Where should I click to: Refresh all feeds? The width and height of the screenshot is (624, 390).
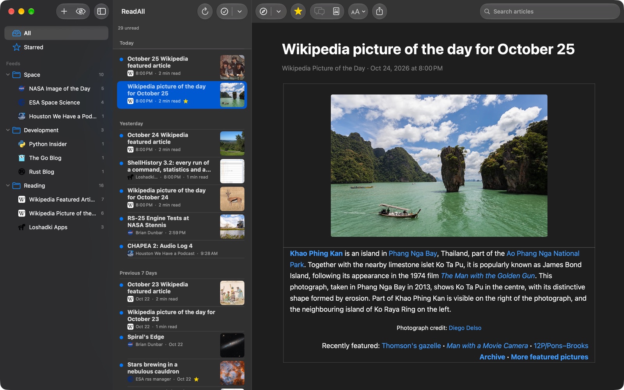[x=205, y=11]
